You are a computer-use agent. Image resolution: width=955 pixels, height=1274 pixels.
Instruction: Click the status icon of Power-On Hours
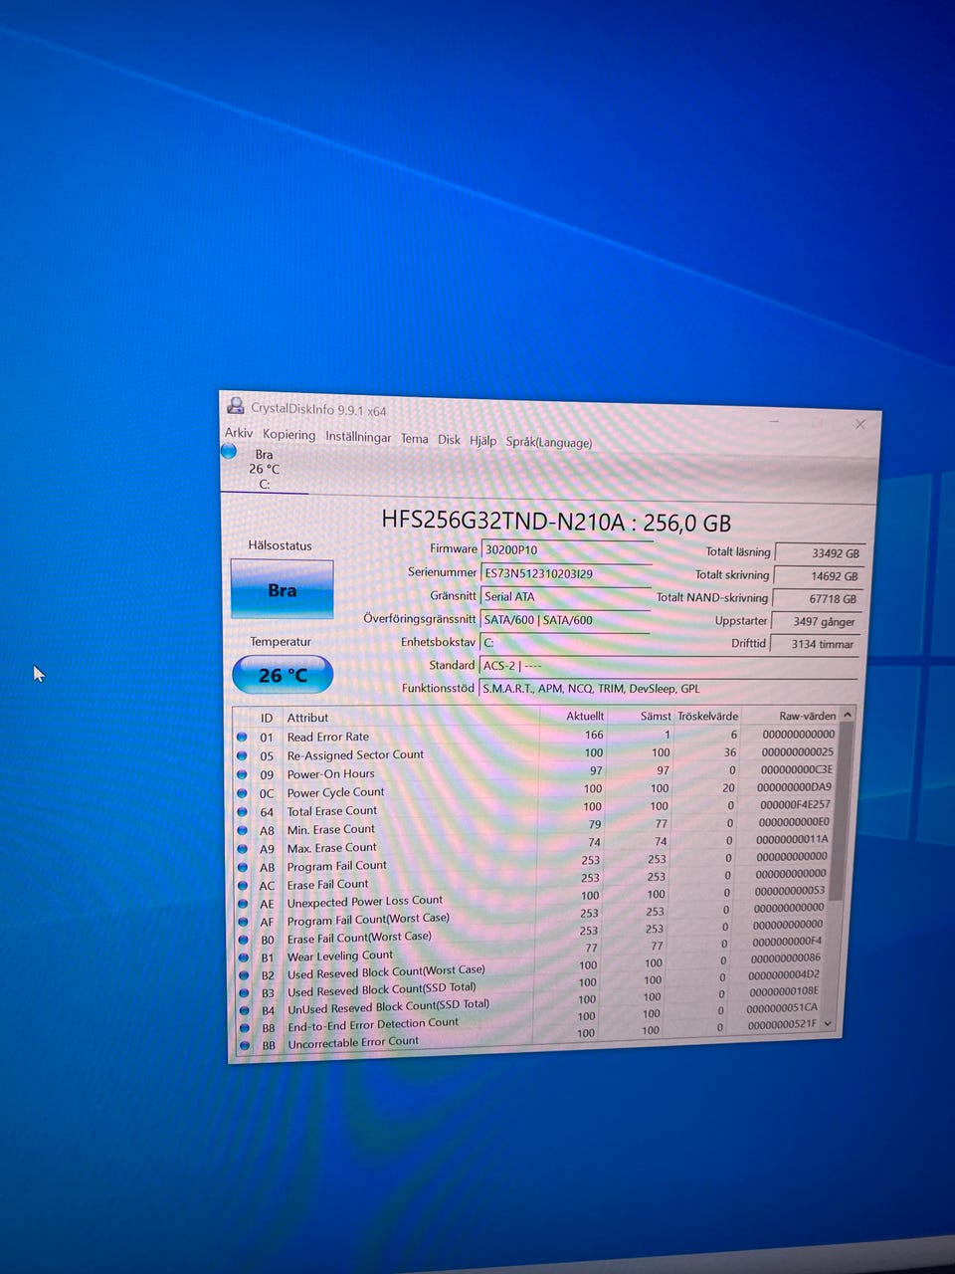coord(242,774)
